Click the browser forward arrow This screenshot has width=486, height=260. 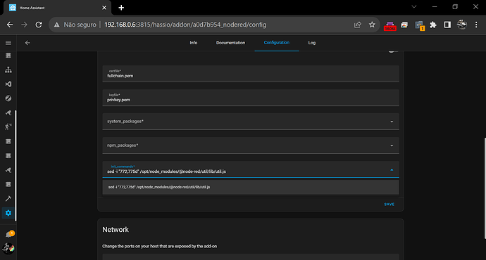tap(24, 25)
